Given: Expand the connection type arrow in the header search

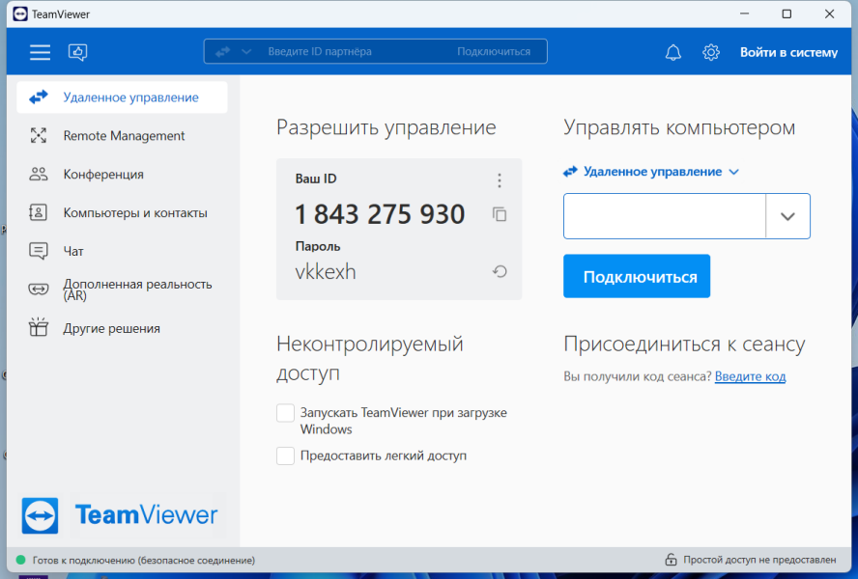Looking at the screenshot, I should [246, 51].
